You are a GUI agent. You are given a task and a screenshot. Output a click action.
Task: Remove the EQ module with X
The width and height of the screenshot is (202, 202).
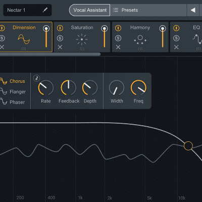pyautogui.click(x=176, y=47)
